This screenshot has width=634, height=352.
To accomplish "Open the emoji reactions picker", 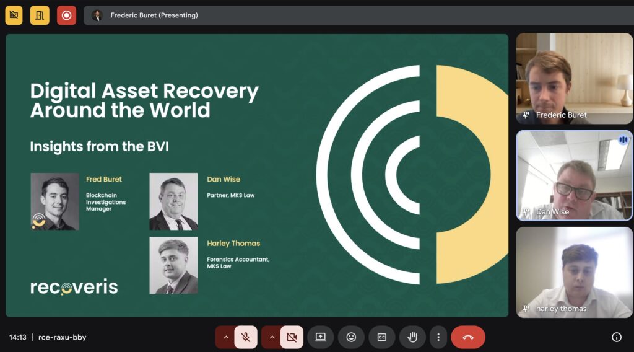I will coord(351,337).
